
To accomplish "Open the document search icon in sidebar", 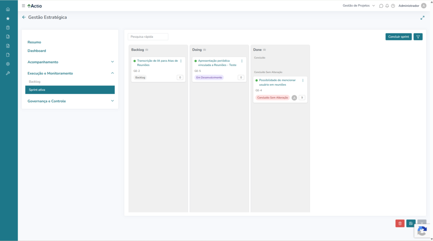I will pyautogui.click(x=8, y=46).
